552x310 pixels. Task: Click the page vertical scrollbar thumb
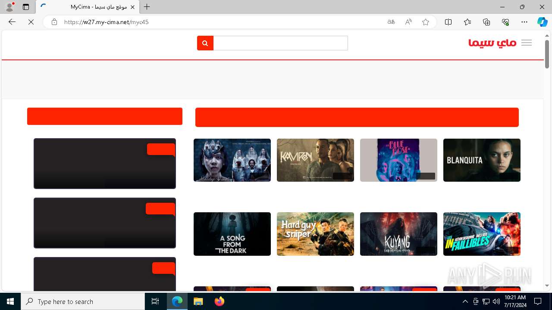[x=547, y=54]
